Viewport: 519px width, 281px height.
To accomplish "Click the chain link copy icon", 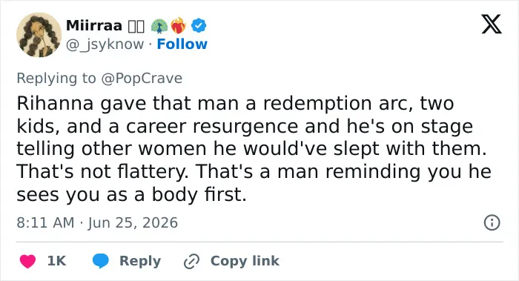I will point(191,261).
